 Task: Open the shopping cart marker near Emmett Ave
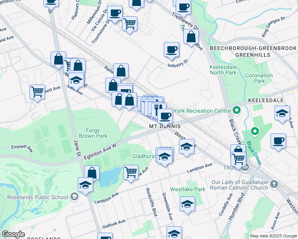click(x=37, y=92)
